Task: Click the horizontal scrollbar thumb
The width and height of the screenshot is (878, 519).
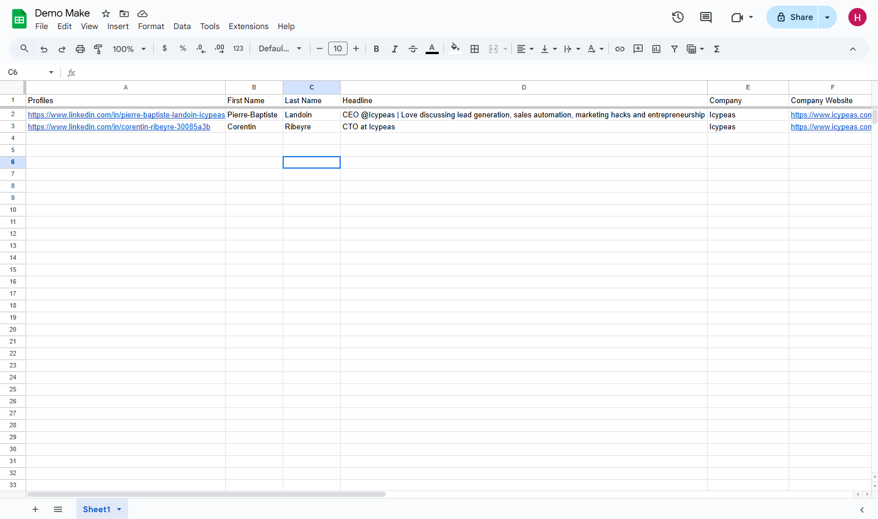Action: coord(206,494)
